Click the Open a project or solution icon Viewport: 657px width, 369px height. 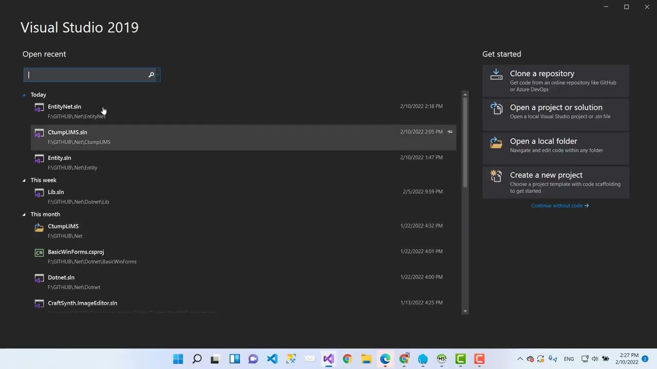[496, 109]
